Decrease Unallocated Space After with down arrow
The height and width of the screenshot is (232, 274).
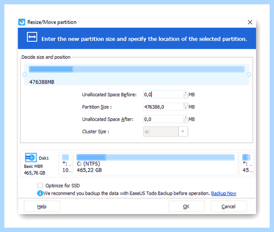(x=186, y=121)
